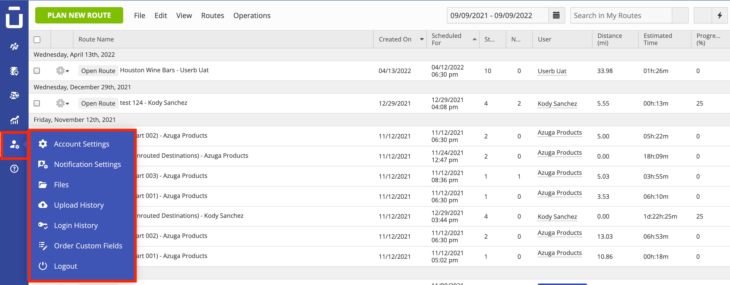Click the user settings sidebar icon
The image size is (730, 285).
click(x=14, y=145)
